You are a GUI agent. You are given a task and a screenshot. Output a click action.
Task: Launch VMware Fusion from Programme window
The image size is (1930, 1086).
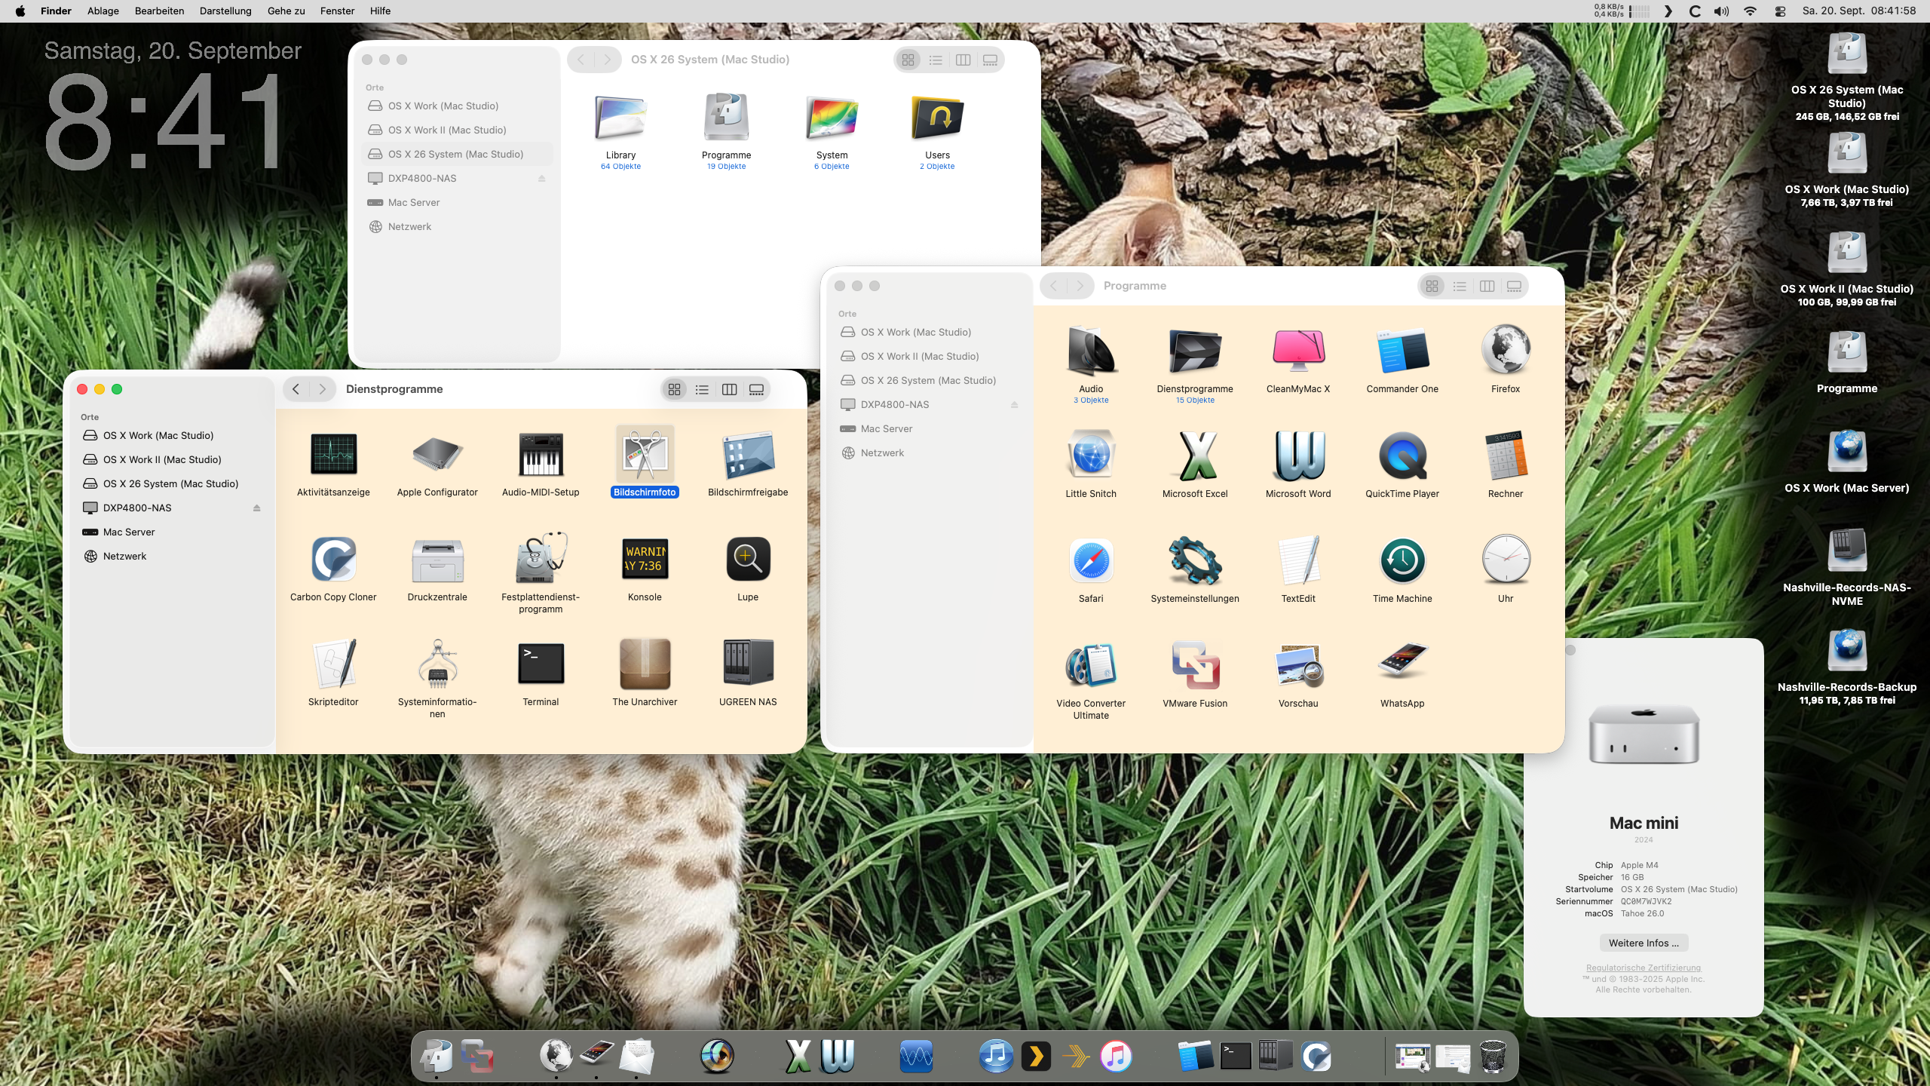point(1195,666)
